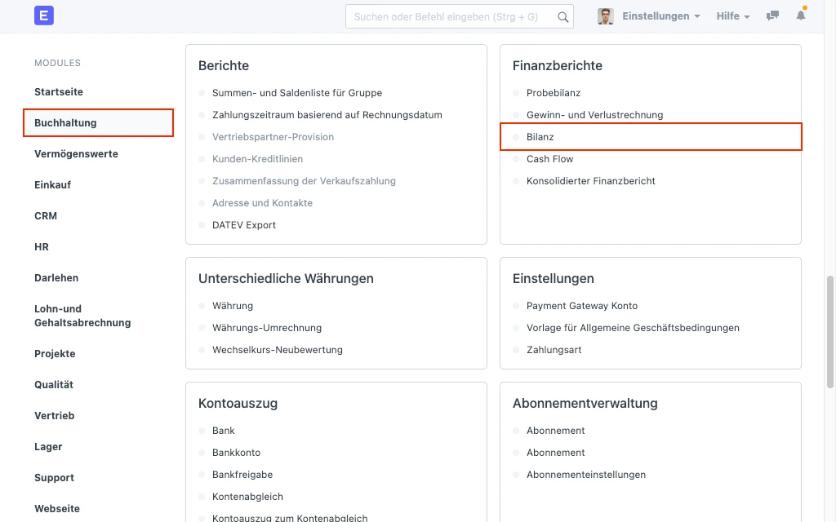Click the search magnifier icon
This screenshot has width=836, height=522.
point(563,15)
